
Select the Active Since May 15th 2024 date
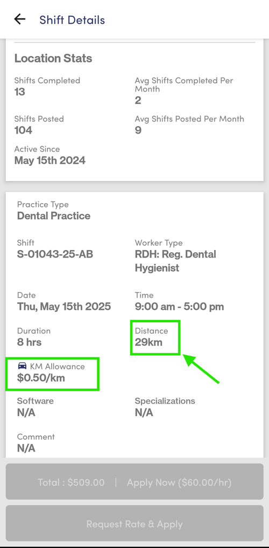(50, 161)
